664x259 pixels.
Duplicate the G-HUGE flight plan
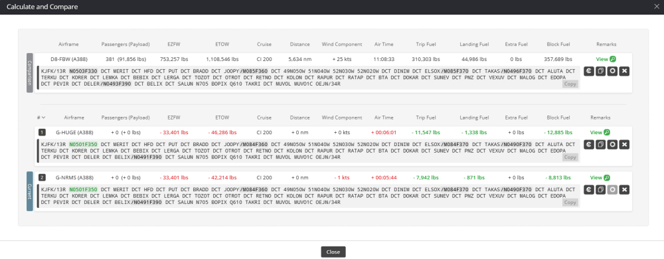point(600,145)
